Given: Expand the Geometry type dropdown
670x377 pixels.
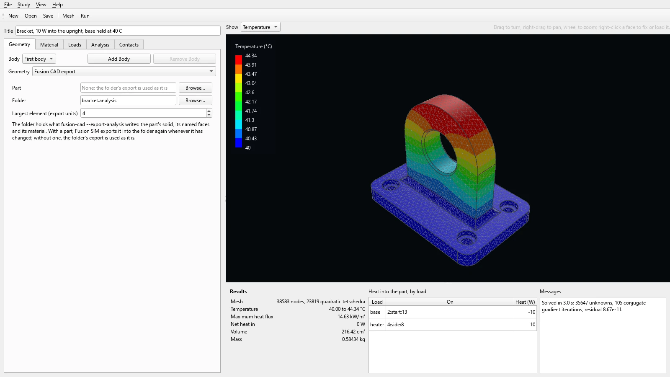Looking at the screenshot, I should tap(124, 72).
